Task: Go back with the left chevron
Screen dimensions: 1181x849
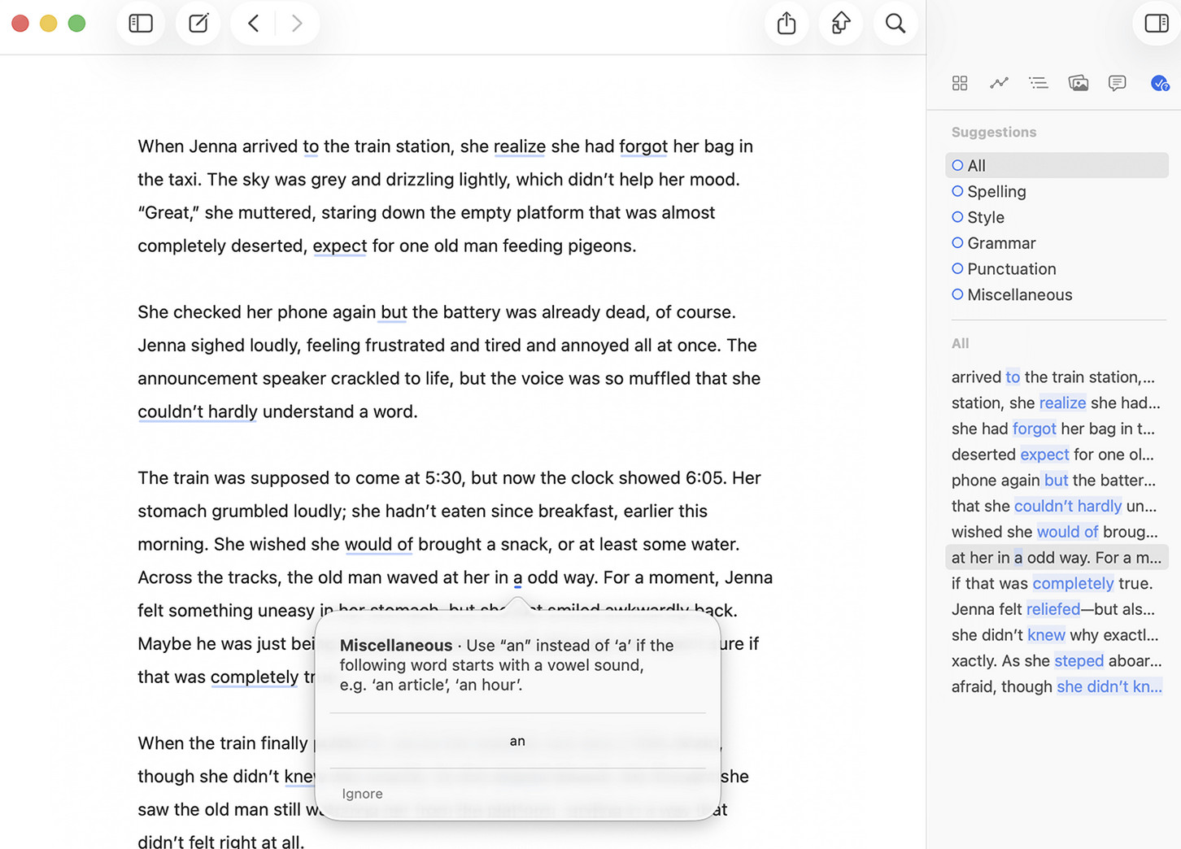Action: [x=254, y=24]
